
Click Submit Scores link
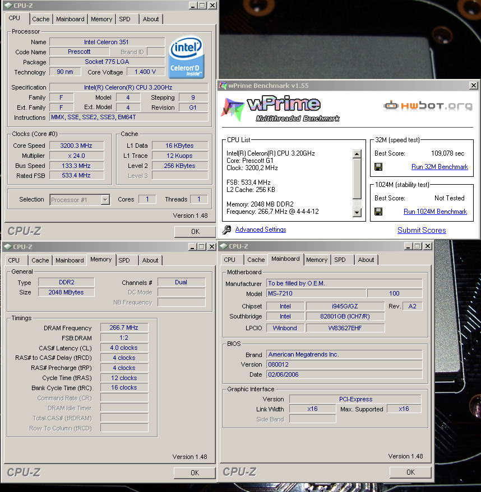click(x=422, y=230)
